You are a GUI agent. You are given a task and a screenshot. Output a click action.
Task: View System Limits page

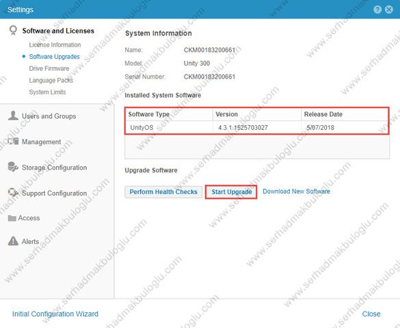pos(47,92)
